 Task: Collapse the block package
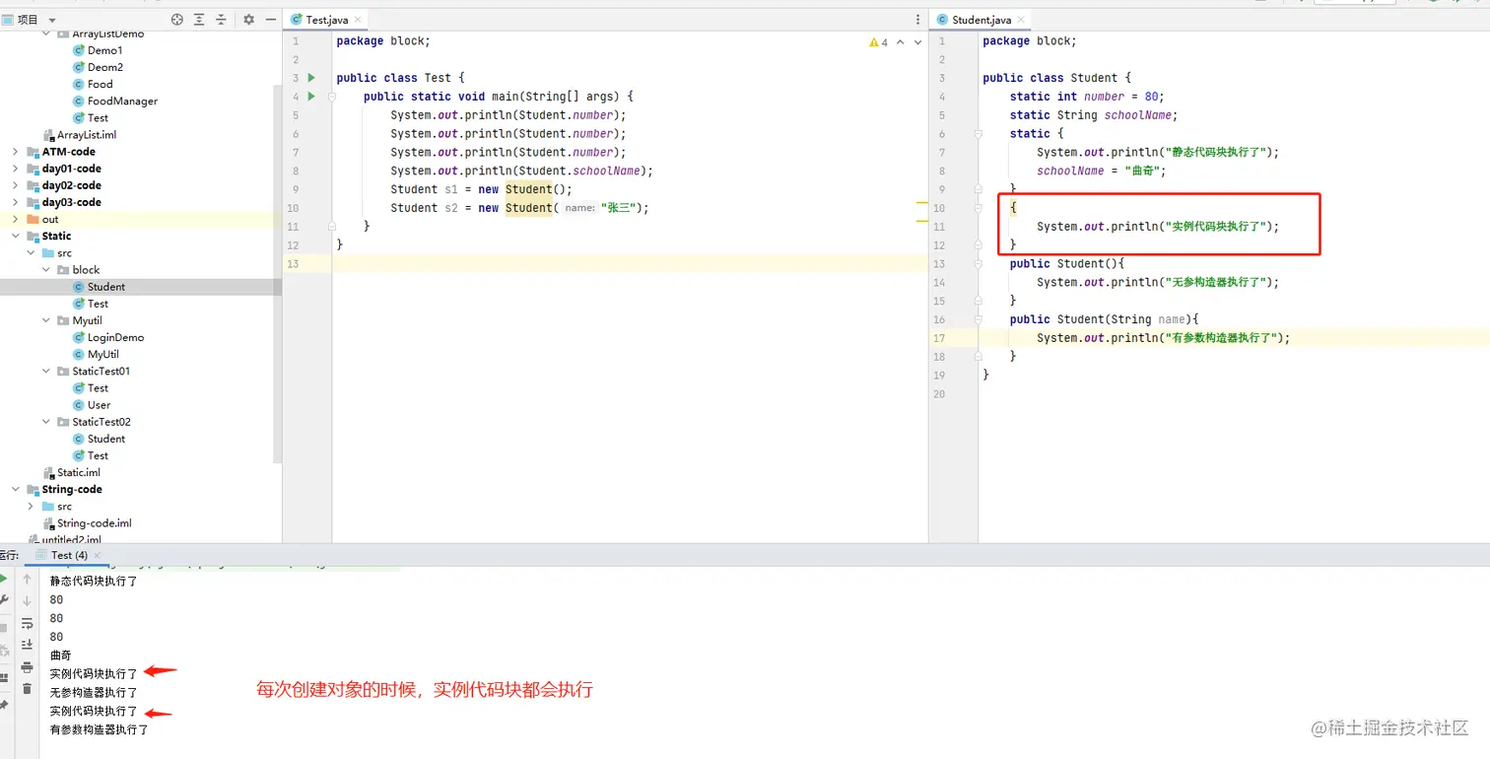[46, 269]
